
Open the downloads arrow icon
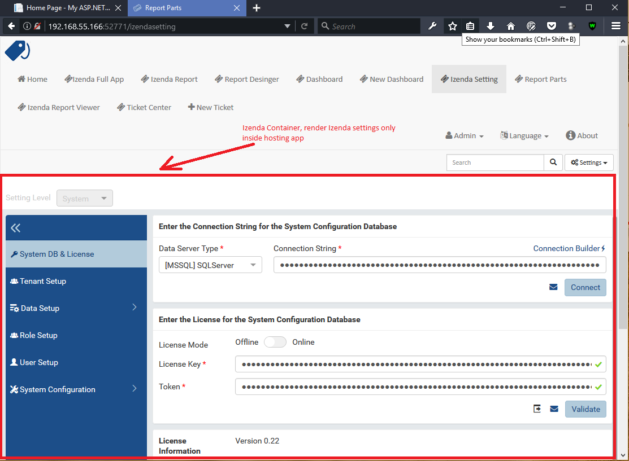coord(490,27)
